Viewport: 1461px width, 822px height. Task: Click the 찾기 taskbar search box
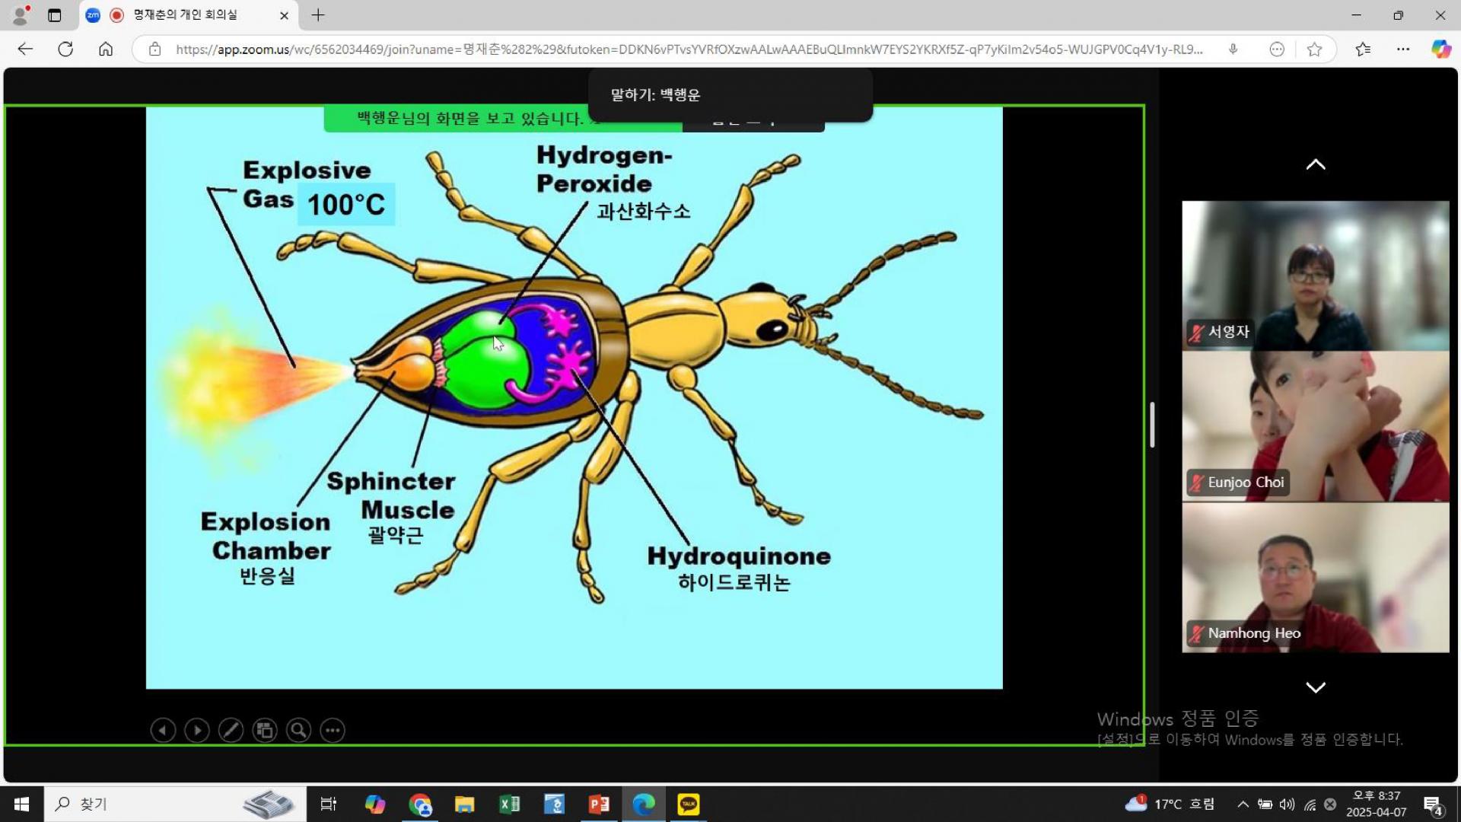click(x=175, y=804)
